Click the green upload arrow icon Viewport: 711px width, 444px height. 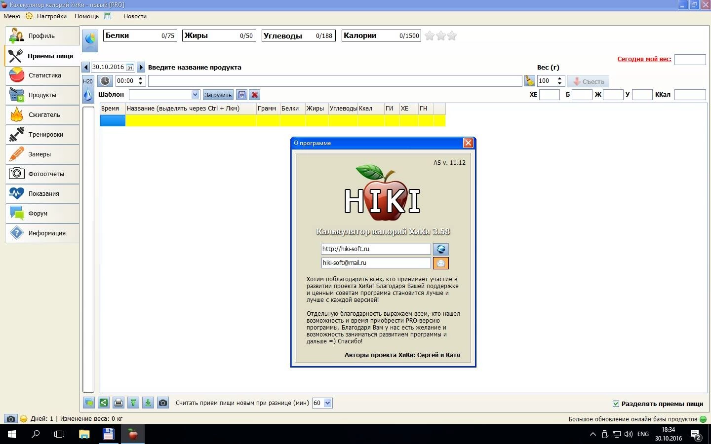tap(133, 403)
